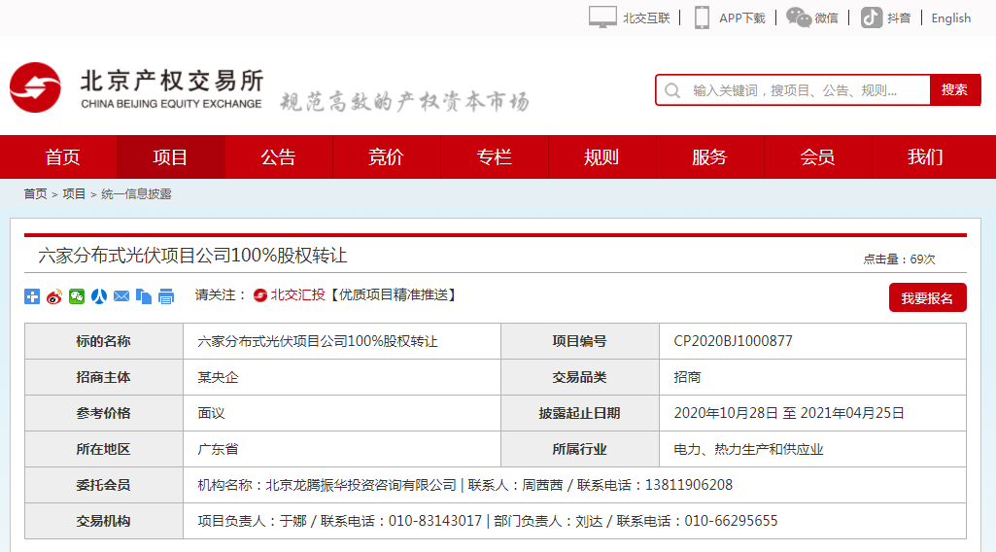Image resolution: width=996 pixels, height=552 pixels.
Task: Print the page using the printer icon
Action: [166, 296]
